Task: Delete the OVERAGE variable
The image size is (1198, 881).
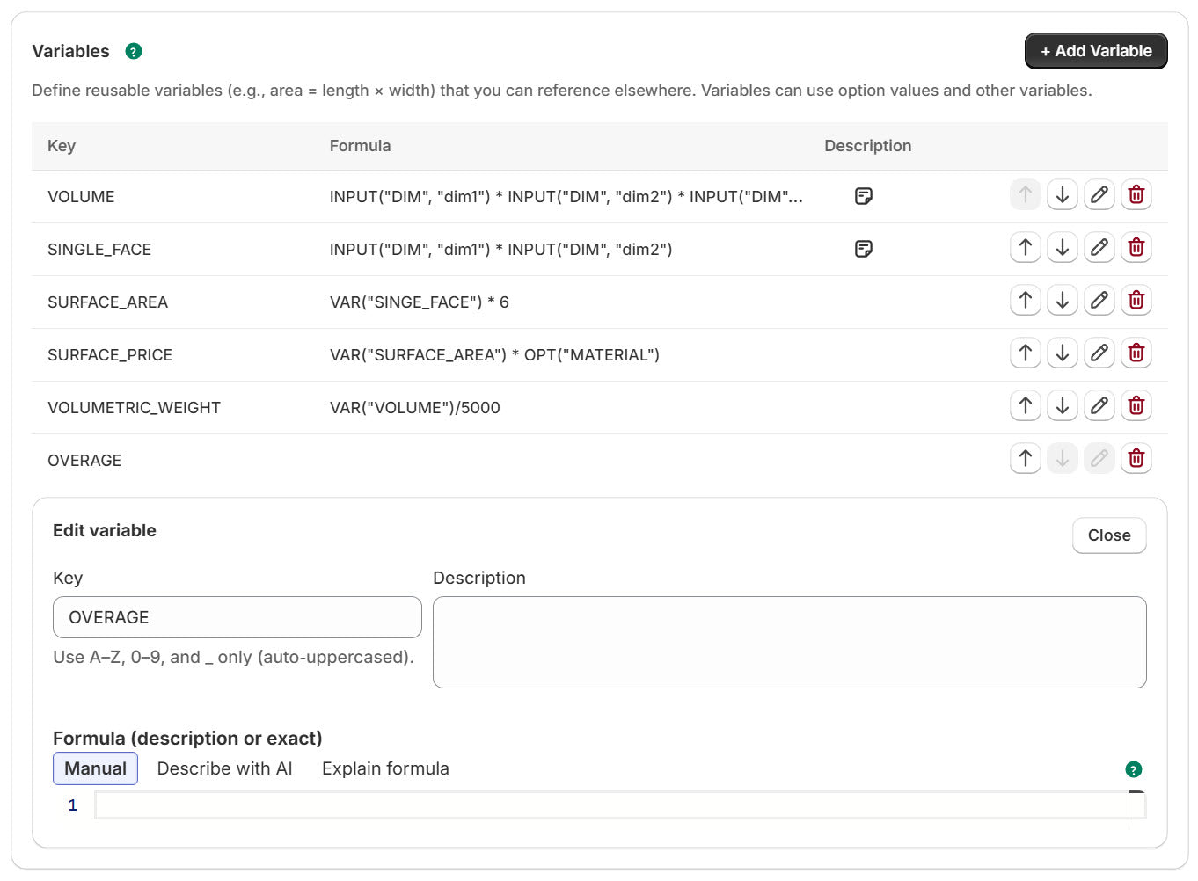Action: (1136, 459)
